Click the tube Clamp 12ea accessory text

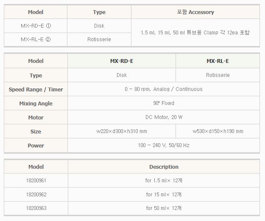tap(195, 33)
